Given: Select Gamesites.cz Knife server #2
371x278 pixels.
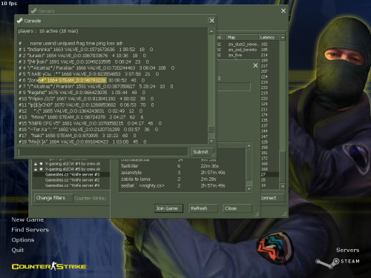Looking at the screenshot, I should click(71, 180).
